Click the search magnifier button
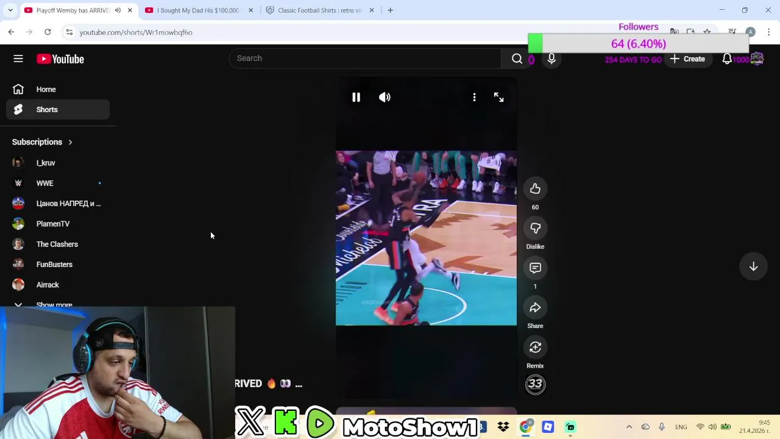Viewport: 780px width, 439px height. pyautogui.click(x=517, y=59)
